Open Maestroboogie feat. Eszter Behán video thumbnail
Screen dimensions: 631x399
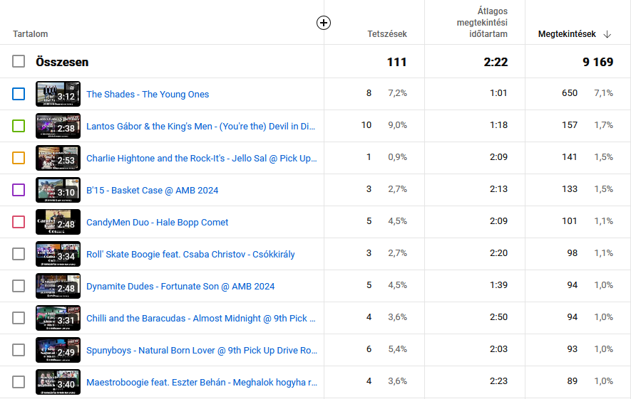point(58,382)
